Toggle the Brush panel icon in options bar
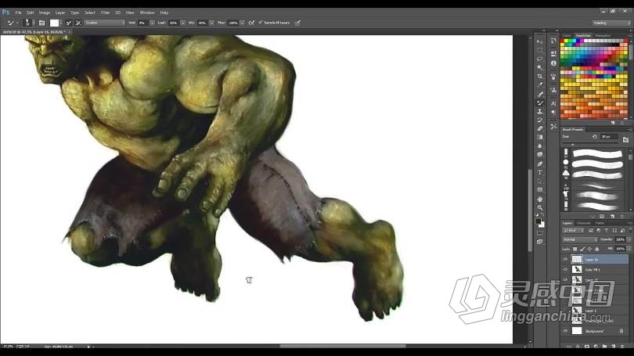Image resolution: width=634 pixels, height=356 pixels. coord(41,23)
